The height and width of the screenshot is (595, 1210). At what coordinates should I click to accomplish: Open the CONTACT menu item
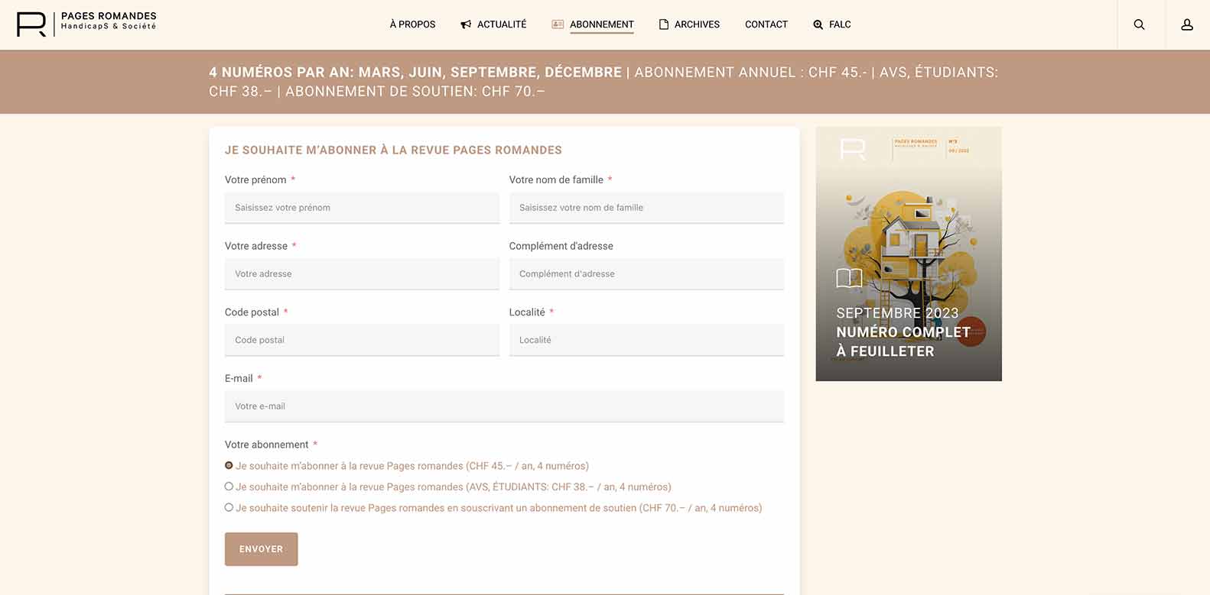pos(766,24)
